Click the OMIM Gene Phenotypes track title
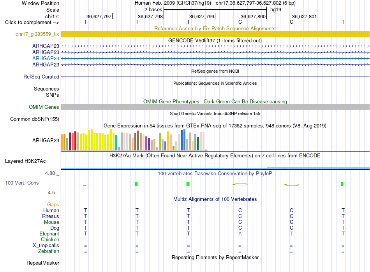This screenshot has width=370, height=272. (215, 101)
